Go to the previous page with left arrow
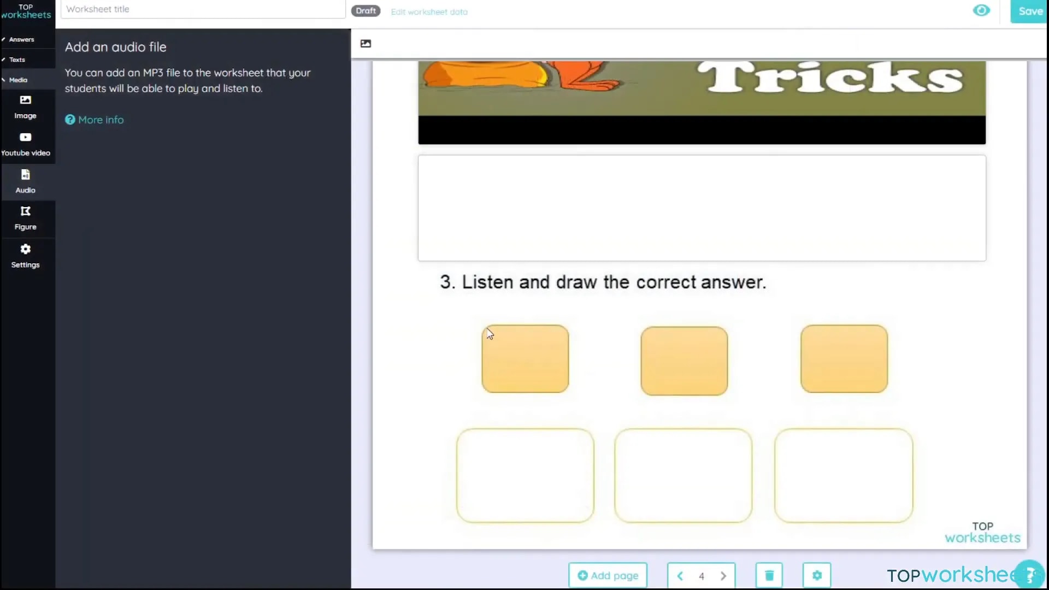Image resolution: width=1049 pixels, height=590 pixels. pyautogui.click(x=680, y=576)
